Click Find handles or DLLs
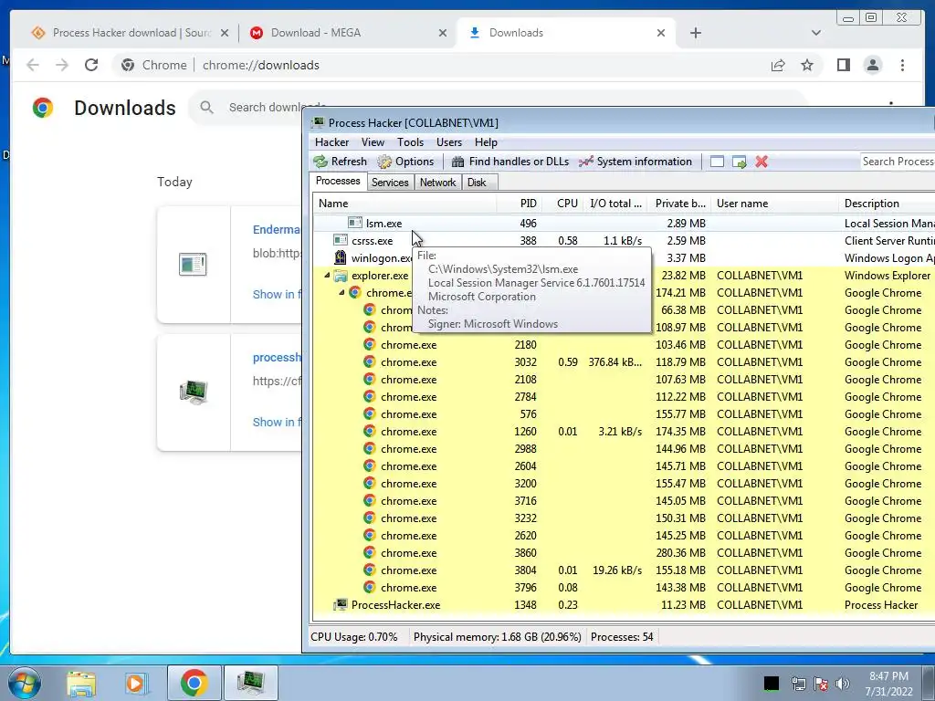 (510, 162)
